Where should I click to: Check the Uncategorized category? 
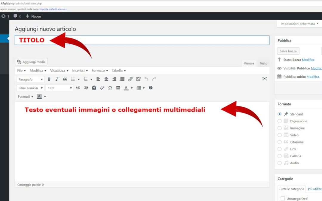283,198
